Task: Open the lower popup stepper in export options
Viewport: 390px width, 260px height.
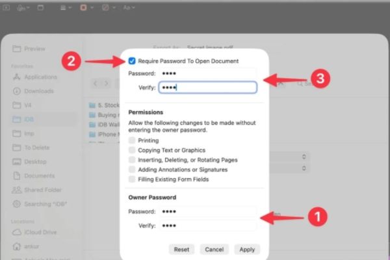Action: pyautogui.click(x=304, y=168)
